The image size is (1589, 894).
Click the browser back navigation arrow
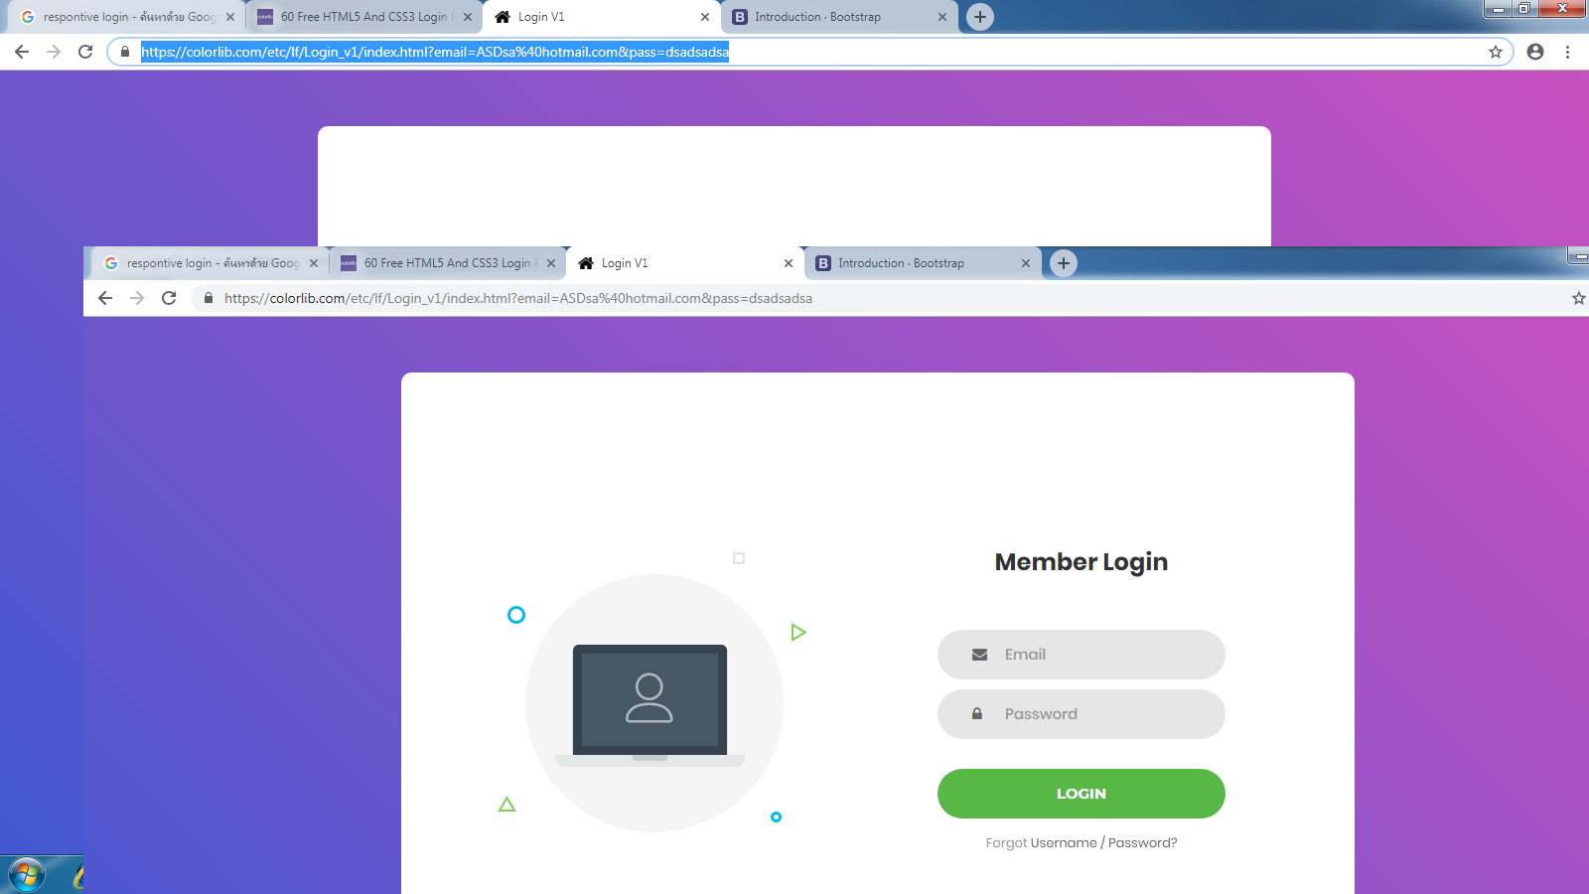[105, 298]
